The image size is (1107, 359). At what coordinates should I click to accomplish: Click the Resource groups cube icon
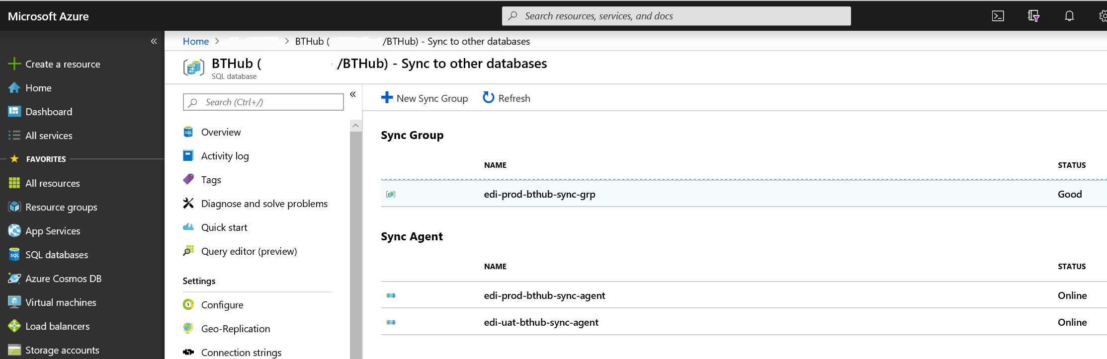pyautogui.click(x=14, y=207)
